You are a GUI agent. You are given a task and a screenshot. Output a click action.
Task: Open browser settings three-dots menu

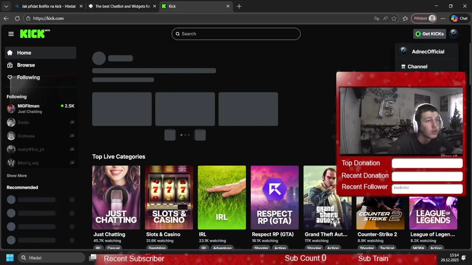tap(443, 18)
